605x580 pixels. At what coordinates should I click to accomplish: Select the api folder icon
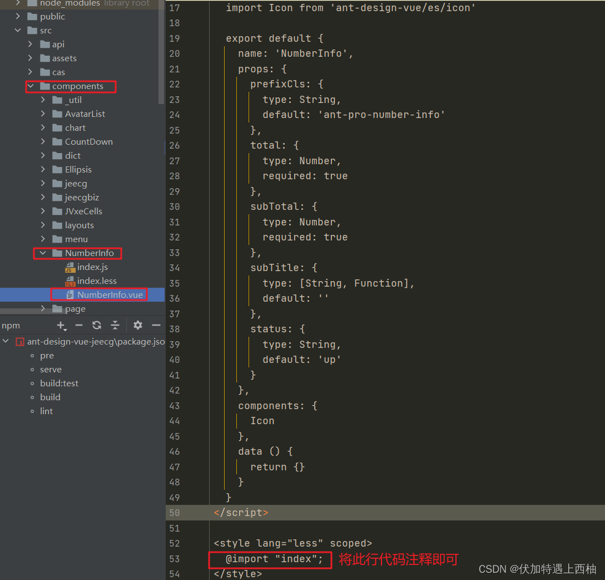point(45,44)
